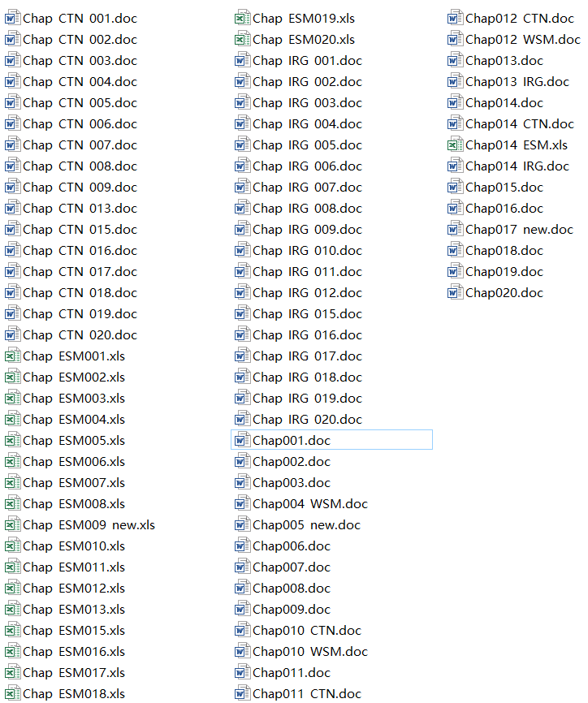Click the Word icon of Chap001.doc

pos(242,440)
